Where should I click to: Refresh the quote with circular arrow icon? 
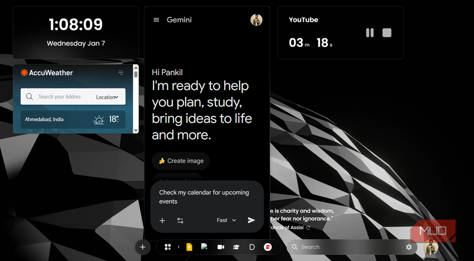308,228
